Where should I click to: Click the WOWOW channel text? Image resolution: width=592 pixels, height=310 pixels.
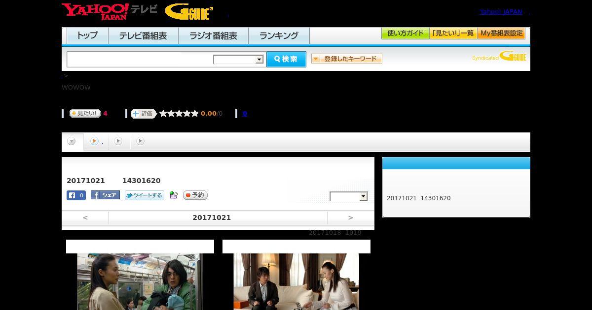(76, 88)
